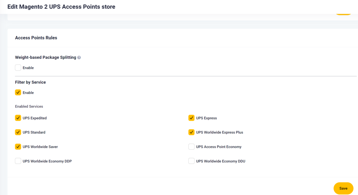Click the help icon beside Weight-based Package Splitting

click(x=79, y=58)
